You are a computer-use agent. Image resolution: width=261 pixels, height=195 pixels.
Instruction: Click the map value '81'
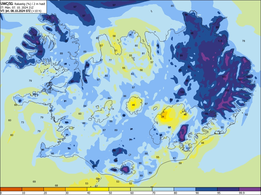pyautogui.click(x=143, y=53)
